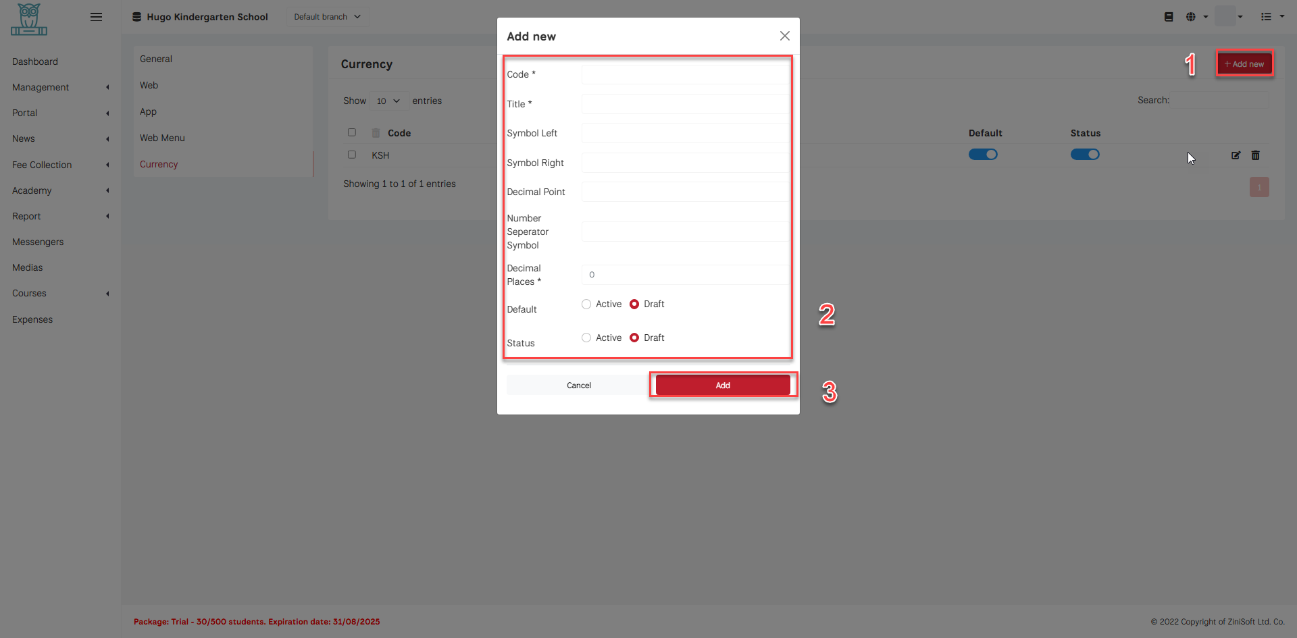Click the edit icon for KSH row
The image size is (1297, 638).
tap(1236, 155)
